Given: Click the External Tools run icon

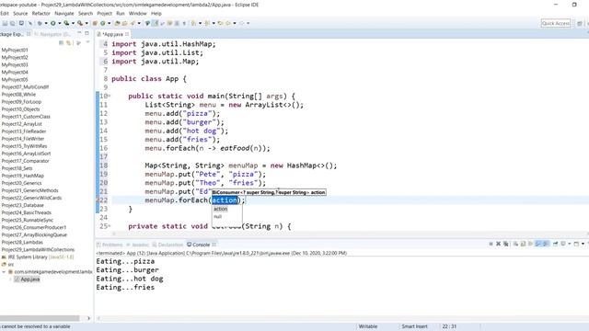Looking at the screenshot, I should tap(80, 23).
